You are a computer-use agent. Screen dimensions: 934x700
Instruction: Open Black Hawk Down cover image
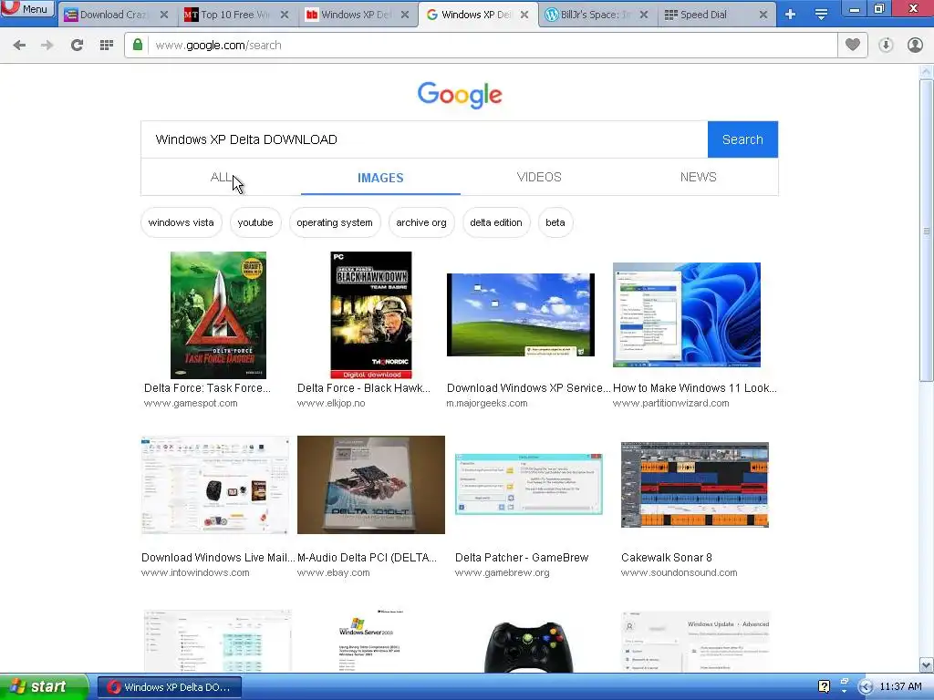371,314
